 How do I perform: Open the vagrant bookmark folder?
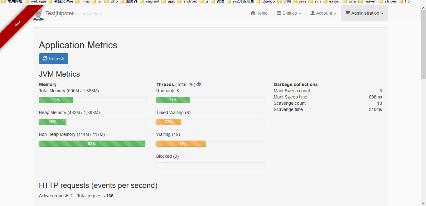[x=150, y=2]
